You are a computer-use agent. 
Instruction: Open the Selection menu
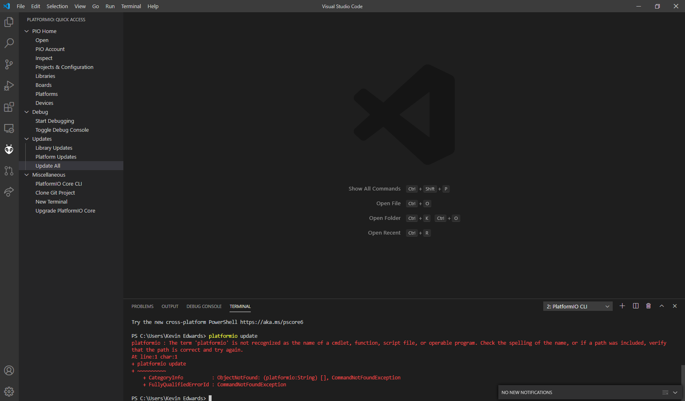coord(57,6)
